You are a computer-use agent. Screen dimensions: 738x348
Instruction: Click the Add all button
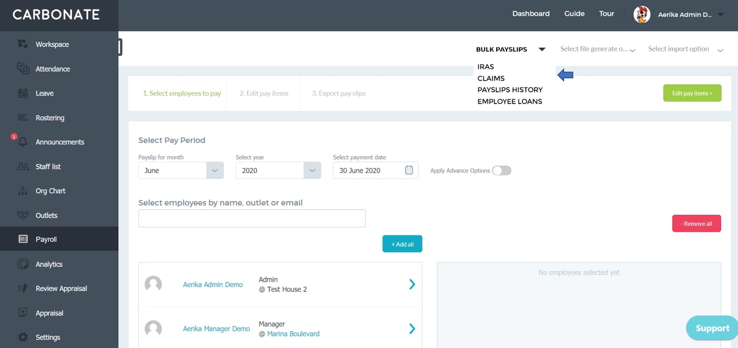pyautogui.click(x=402, y=244)
